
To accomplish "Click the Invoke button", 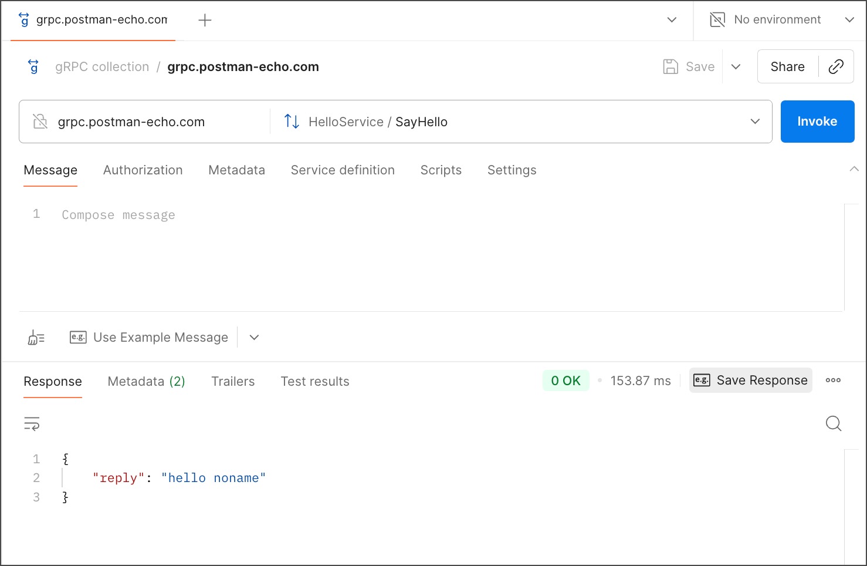I will (x=817, y=122).
